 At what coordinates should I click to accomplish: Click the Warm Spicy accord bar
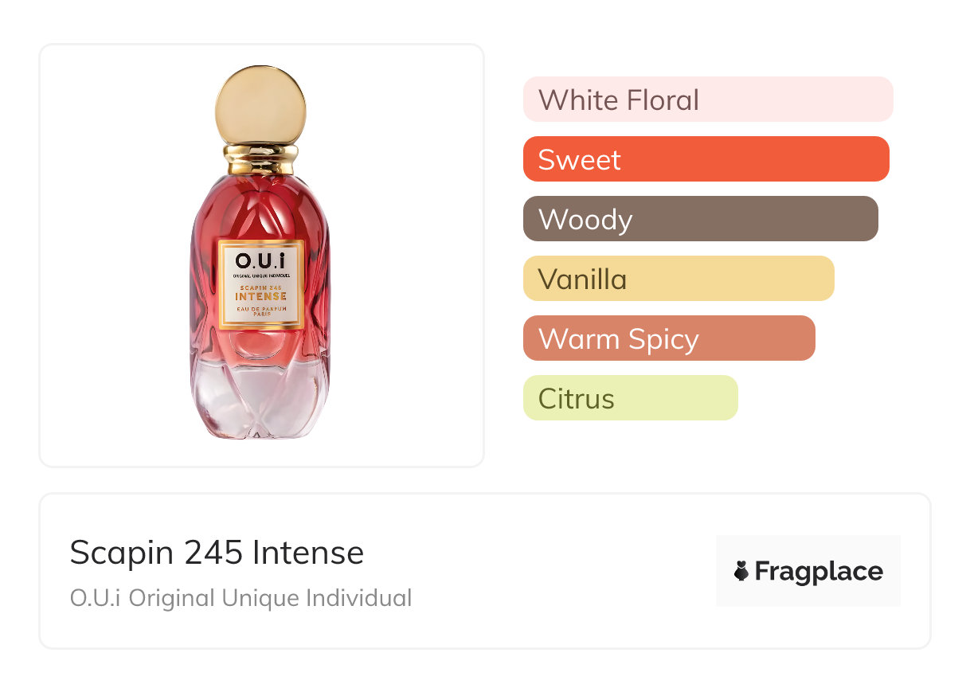coord(669,338)
